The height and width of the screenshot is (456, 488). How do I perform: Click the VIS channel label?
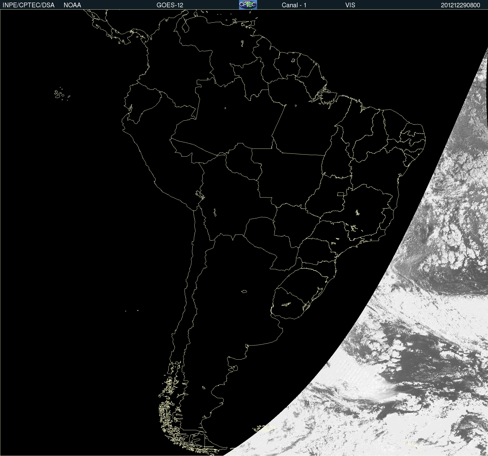(350, 5)
